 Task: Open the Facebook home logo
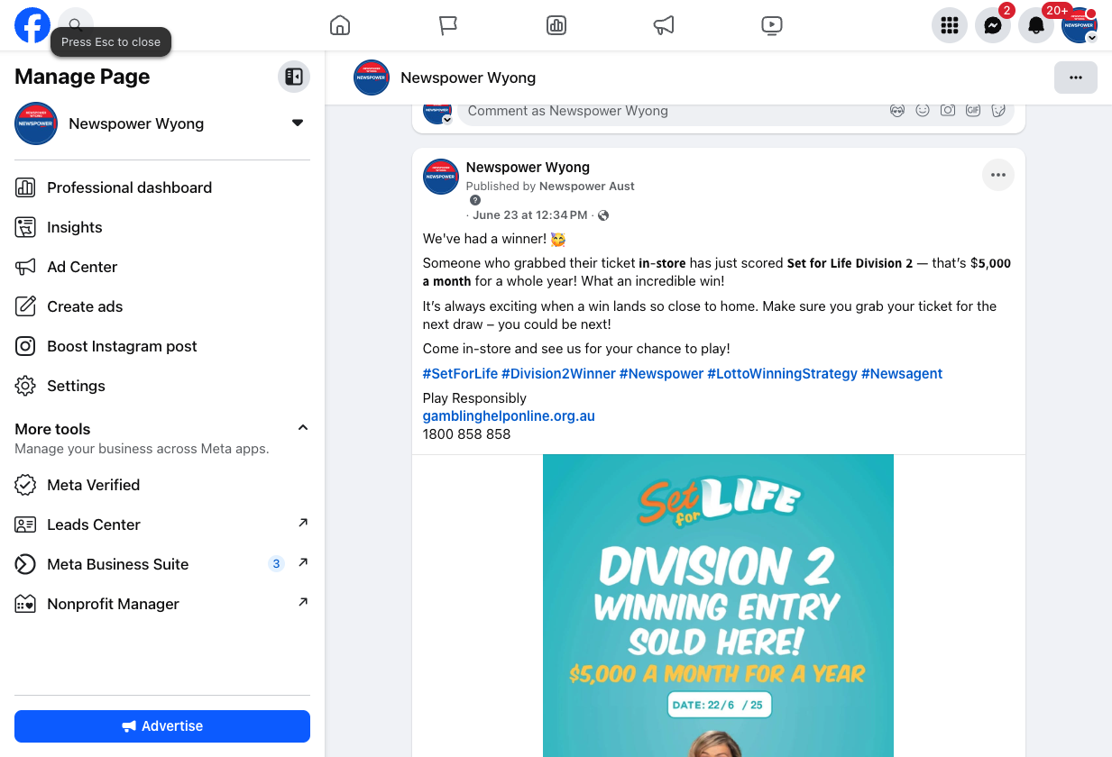tap(32, 25)
